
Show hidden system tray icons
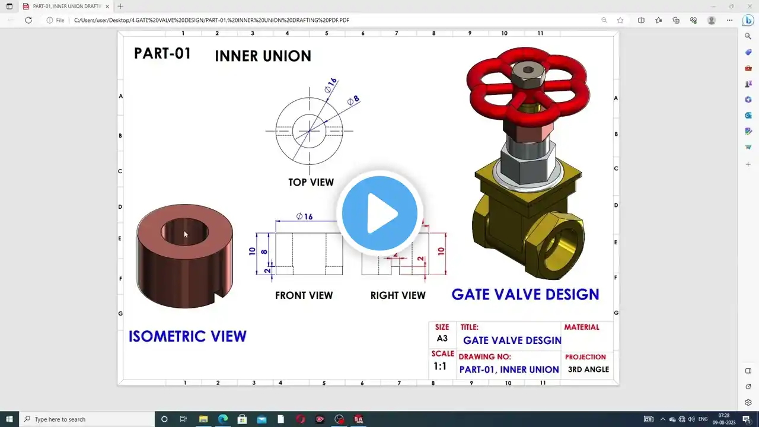tap(662, 419)
